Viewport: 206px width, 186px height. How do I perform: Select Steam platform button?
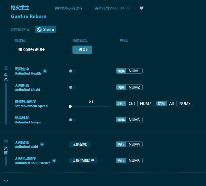[45, 29]
